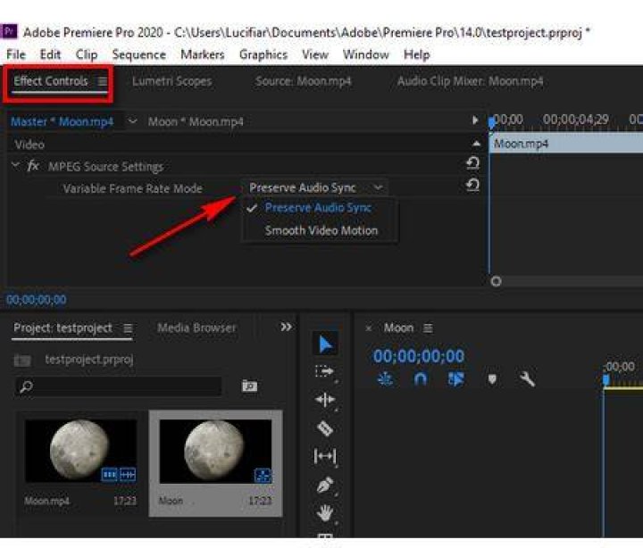Toggle nest-or-individual clips insert button in Moon timeline
Screen dimensions: 643x548
point(385,379)
